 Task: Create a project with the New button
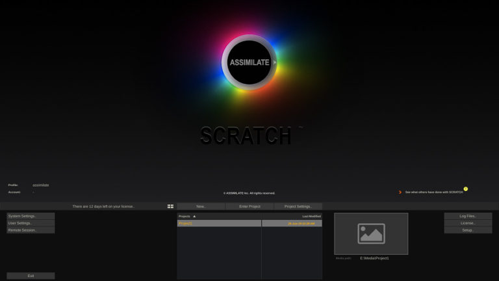[x=201, y=206]
